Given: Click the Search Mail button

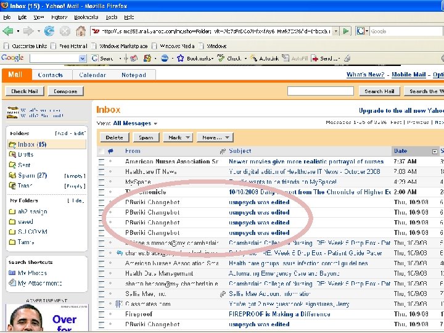Looking at the screenshot, I should pos(379,91).
